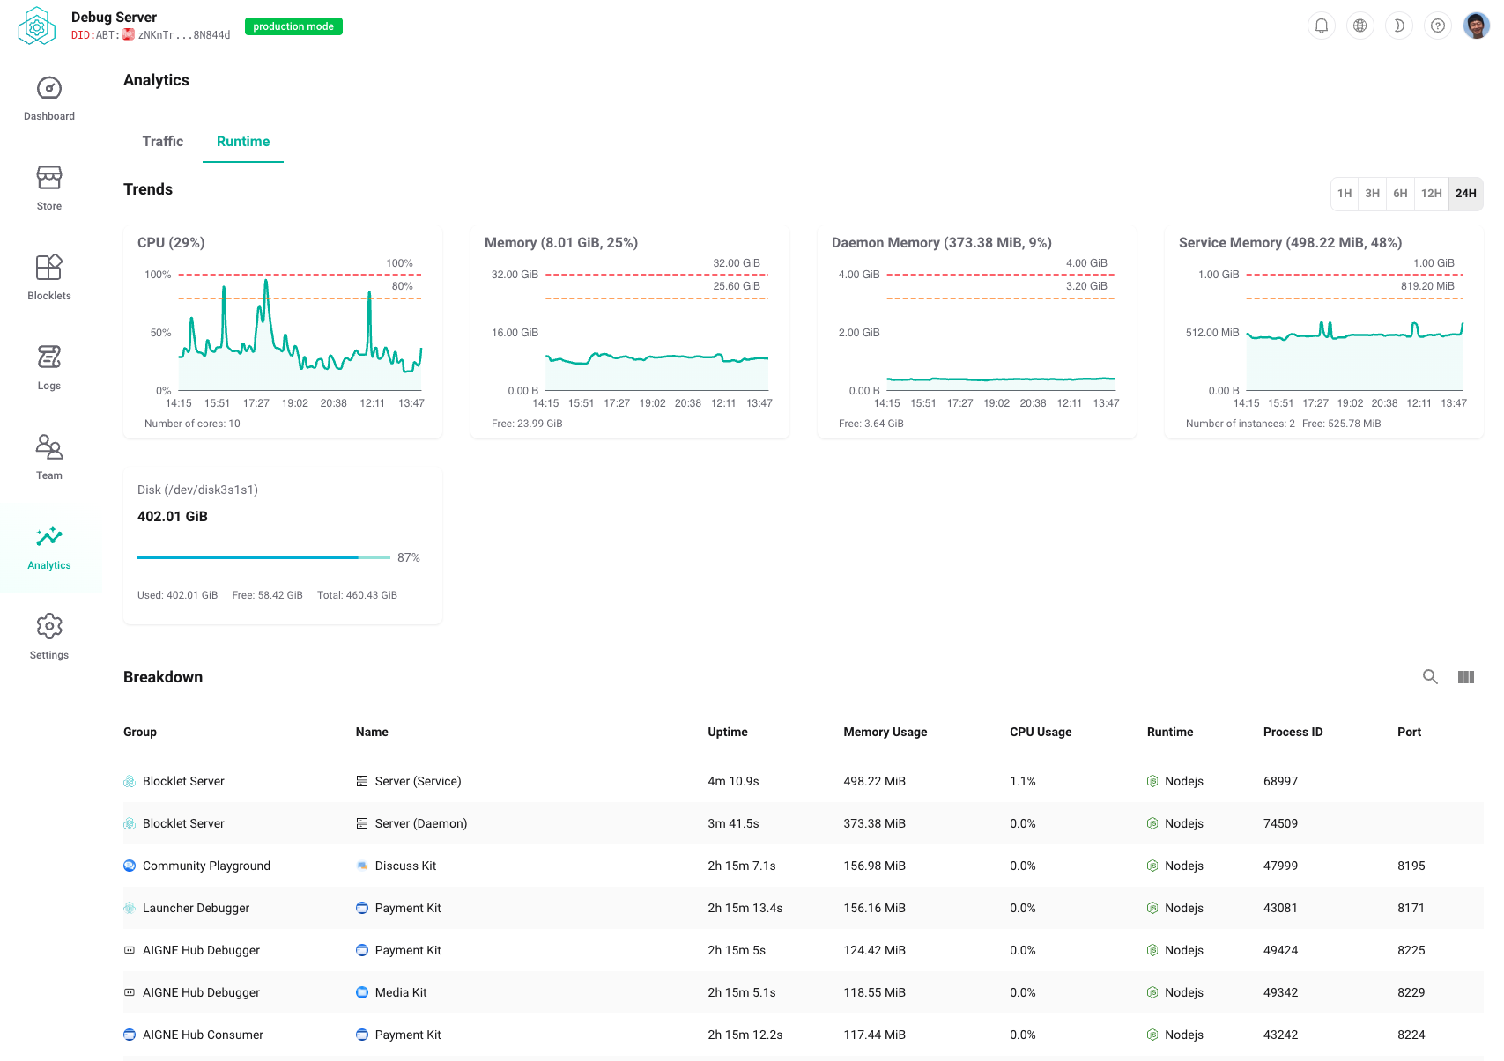Viewport: 1504px width, 1061px height.
Task: Open the notifications bell
Action: pyautogui.click(x=1321, y=26)
